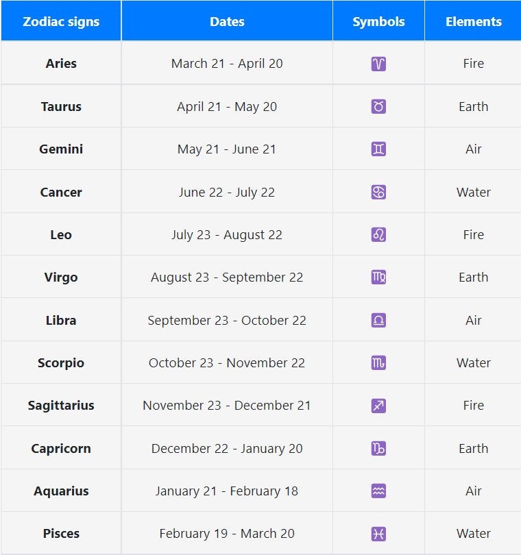This screenshot has height=555, width=521.
Task: Click the Scorpio symbol icon
Action: [378, 363]
